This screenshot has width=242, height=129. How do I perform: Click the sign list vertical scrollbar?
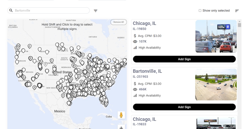(x=239, y=25)
